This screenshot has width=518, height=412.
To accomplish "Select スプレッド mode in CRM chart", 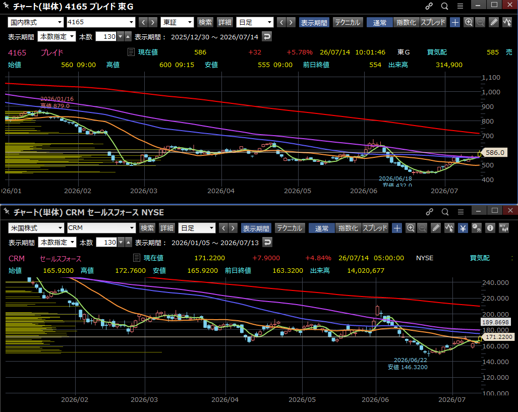I will [x=375, y=228].
